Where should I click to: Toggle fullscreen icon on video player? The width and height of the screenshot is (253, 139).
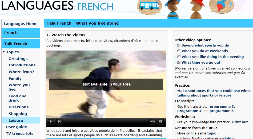click(160, 122)
